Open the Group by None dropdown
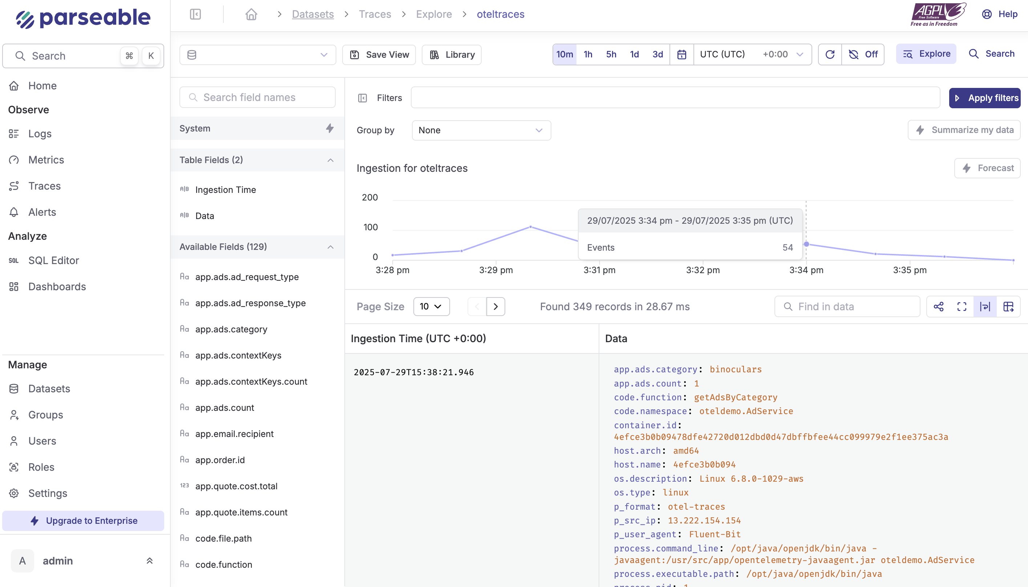 tap(481, 131)
